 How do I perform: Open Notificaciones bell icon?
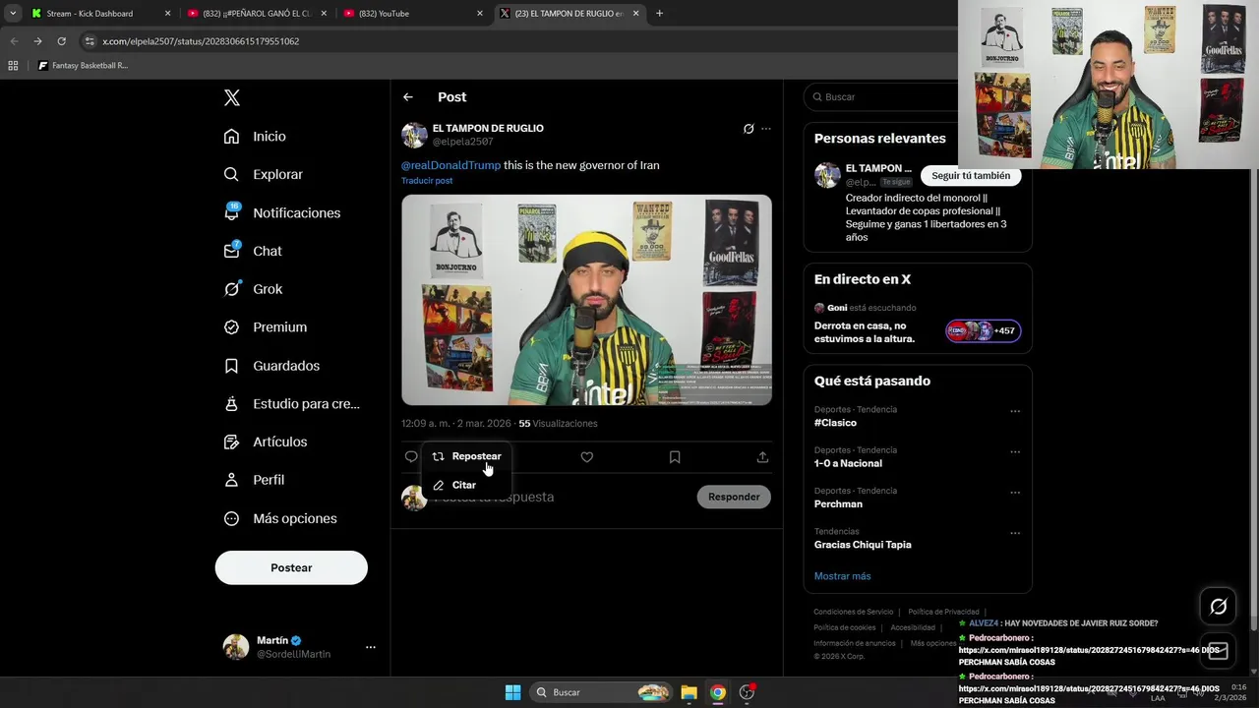[231, 212]
